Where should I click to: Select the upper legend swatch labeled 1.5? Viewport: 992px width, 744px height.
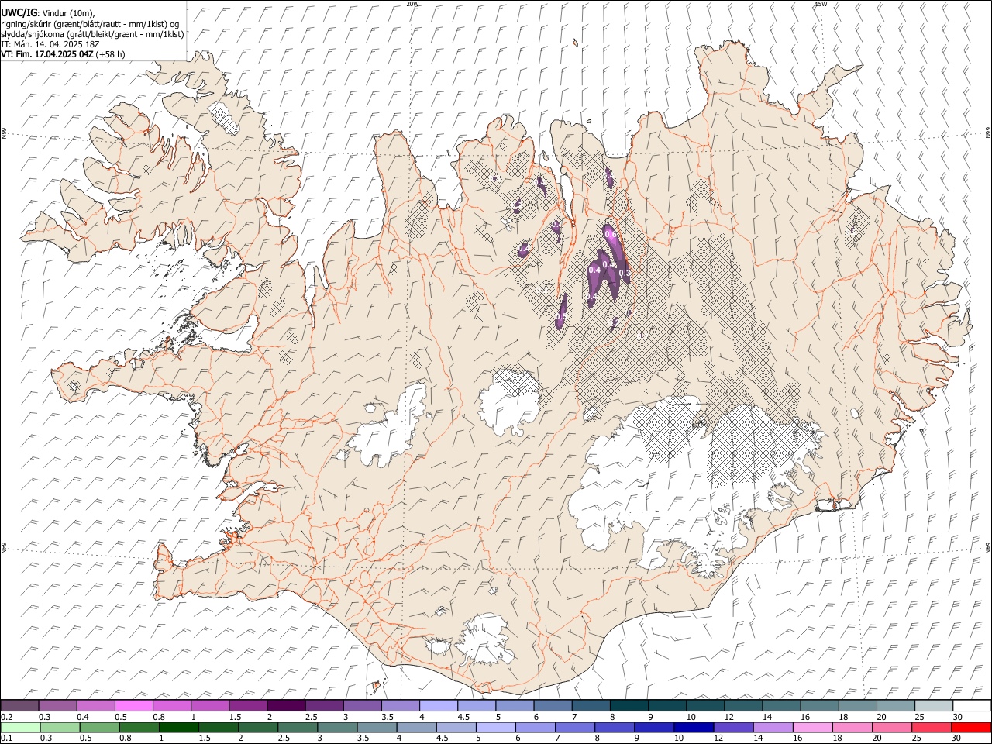pos(248,705)
